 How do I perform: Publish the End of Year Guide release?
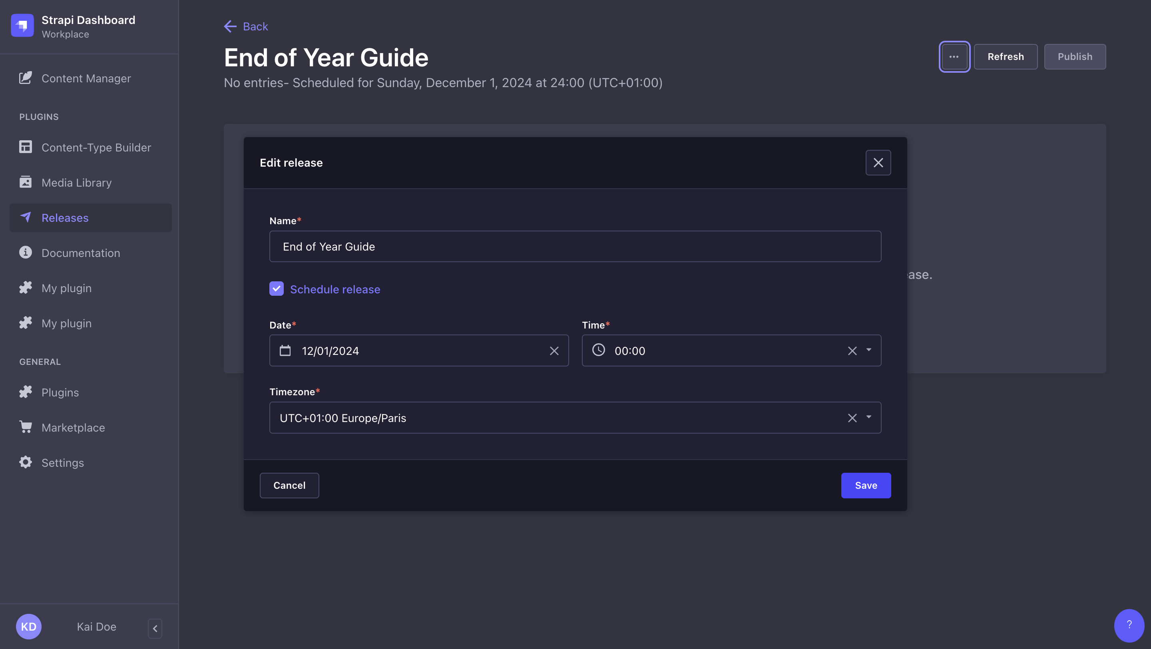(x=1075, y=56)
